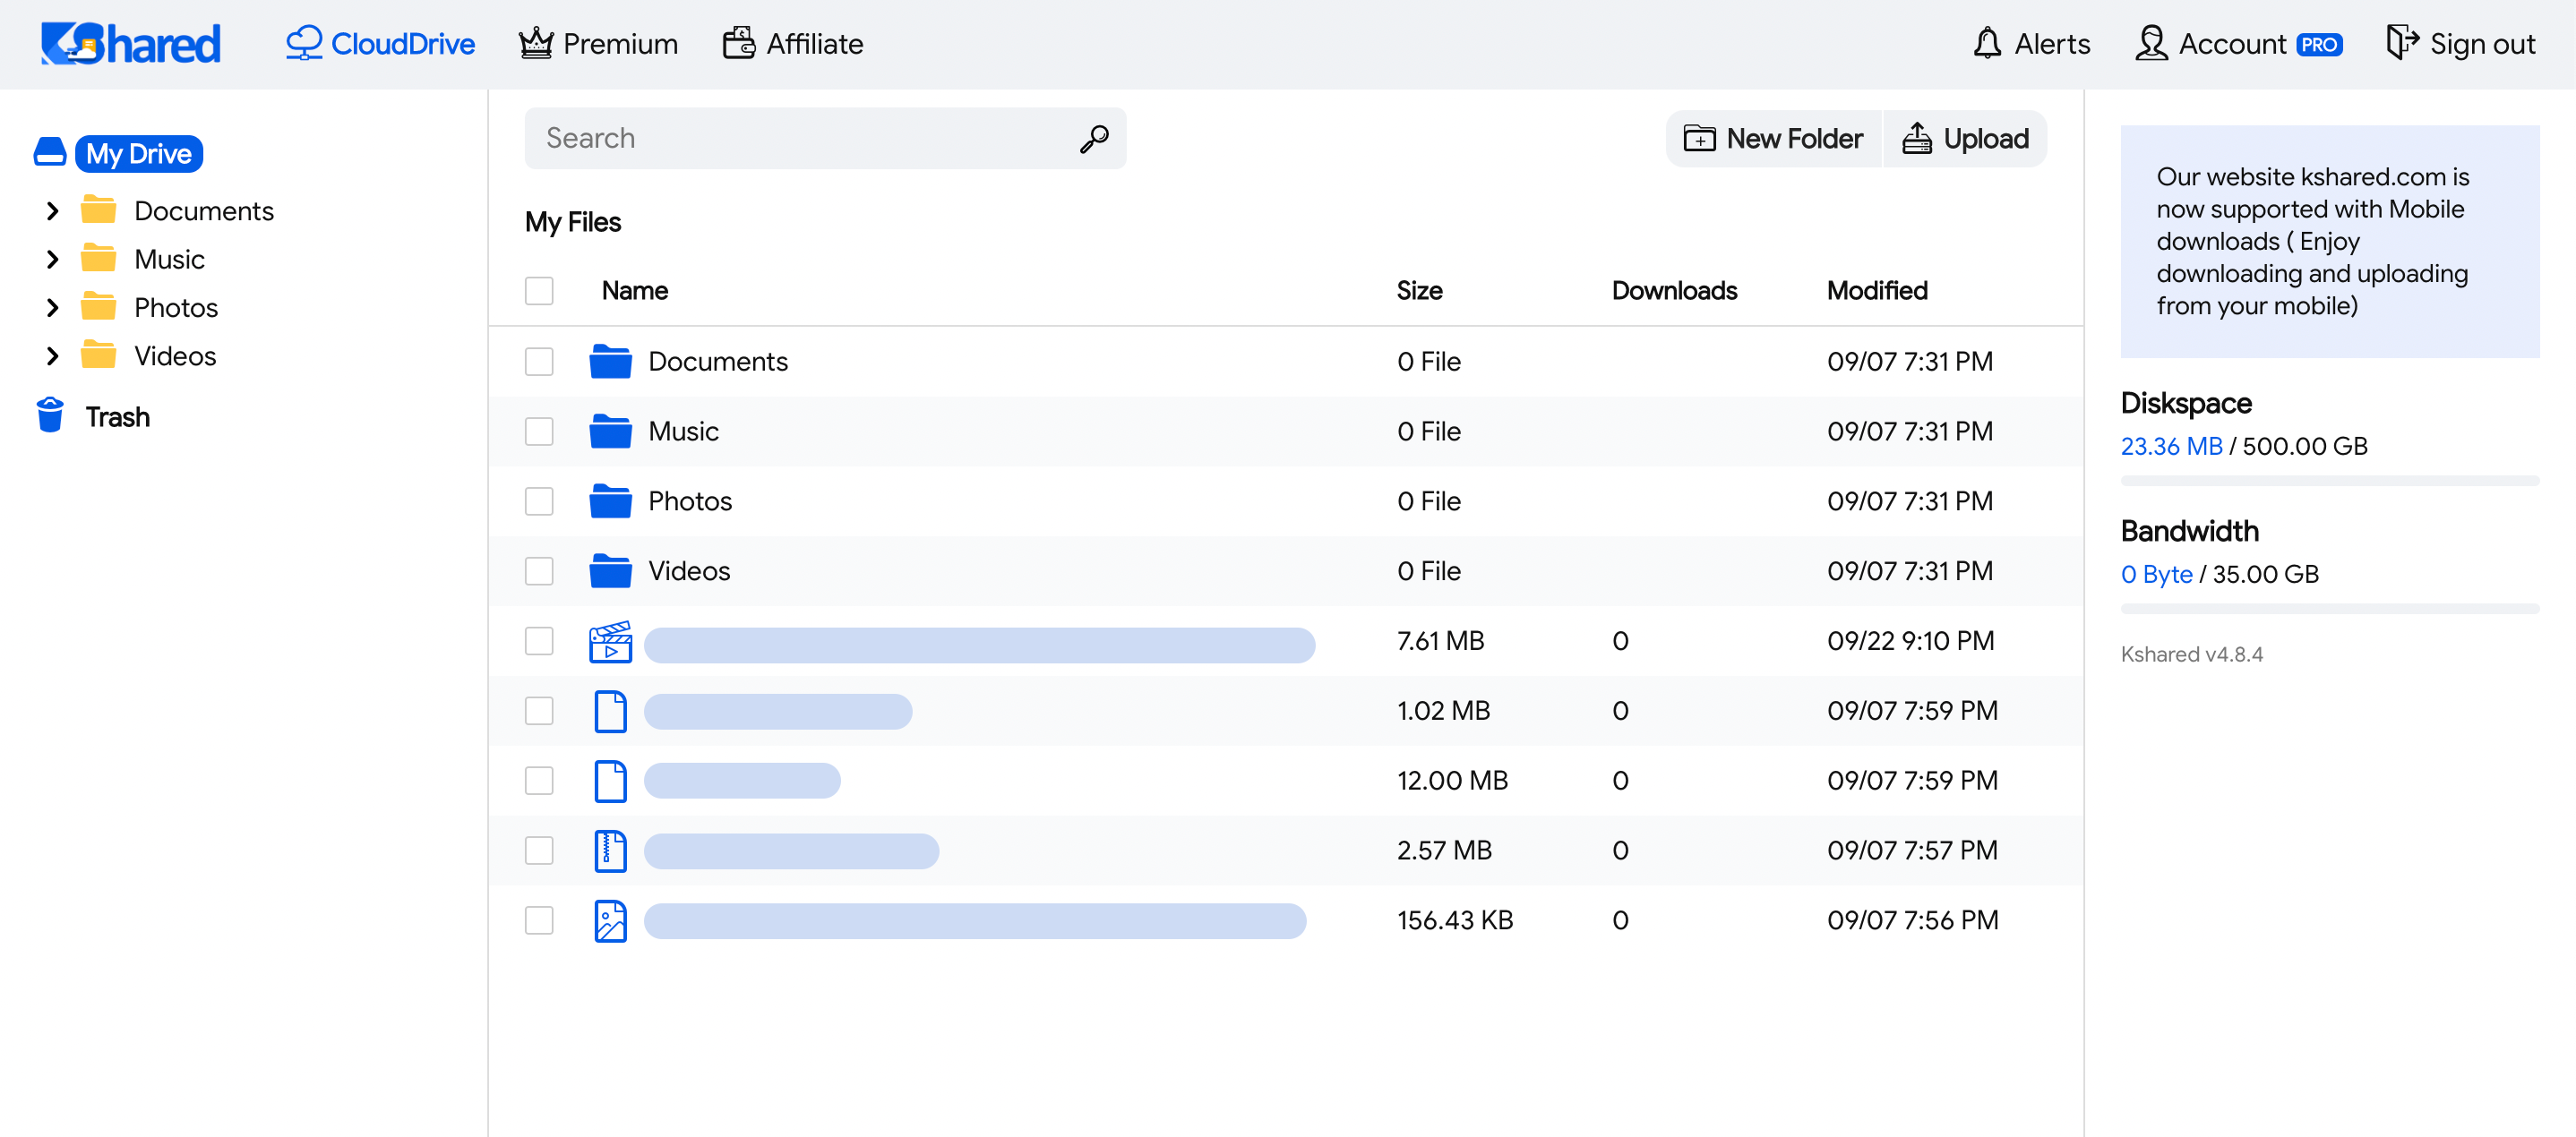2576x1137 pixels.
Task: Click the Diskspace usage progress bar
Action: coord(2329,482)
